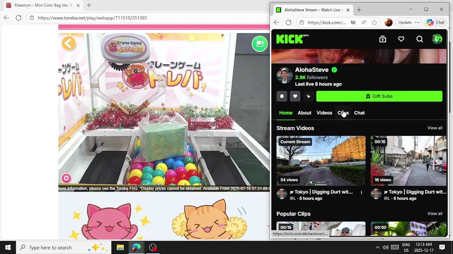Open the volume control in system tray
453x254 pixels.
[x=385, y=247]
